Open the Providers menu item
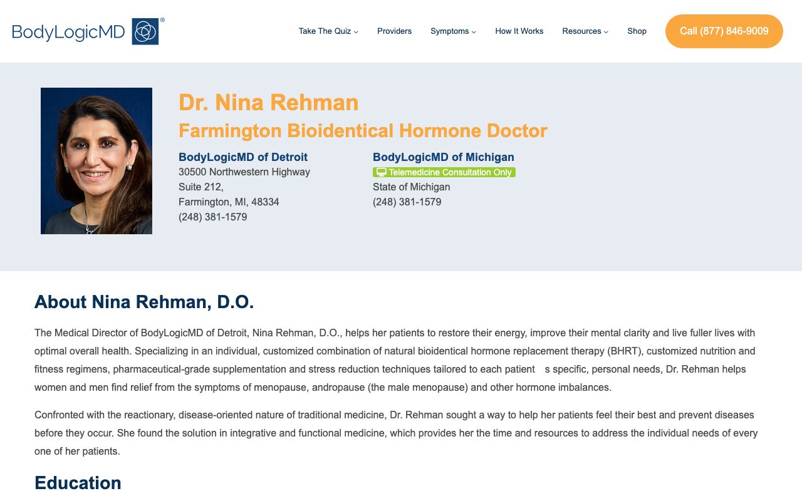 (x=394, y=31)
